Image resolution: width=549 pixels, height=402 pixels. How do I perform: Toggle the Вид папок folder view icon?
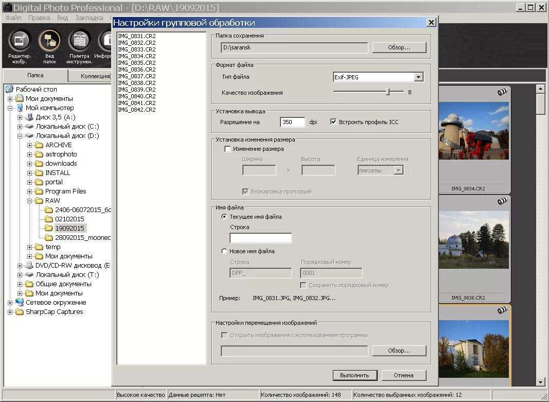pos(49,41)
